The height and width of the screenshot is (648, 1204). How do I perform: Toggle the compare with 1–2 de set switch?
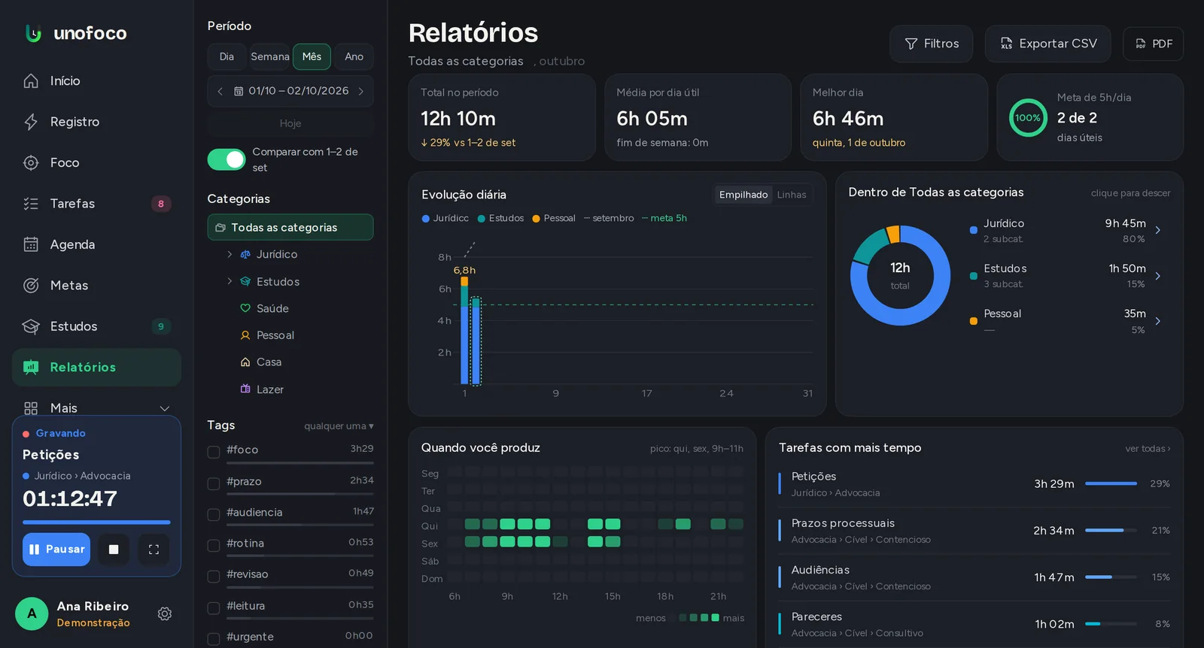(227, 159)
